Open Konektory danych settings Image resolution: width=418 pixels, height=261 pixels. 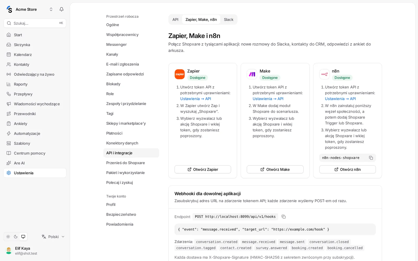[131, 143]
